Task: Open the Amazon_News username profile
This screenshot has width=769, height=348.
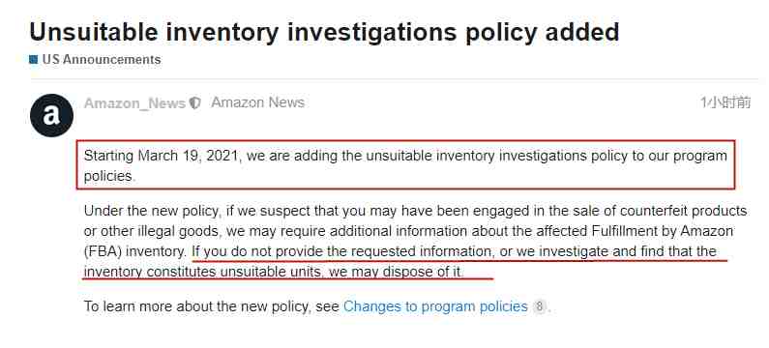Action: pos(134,103)
